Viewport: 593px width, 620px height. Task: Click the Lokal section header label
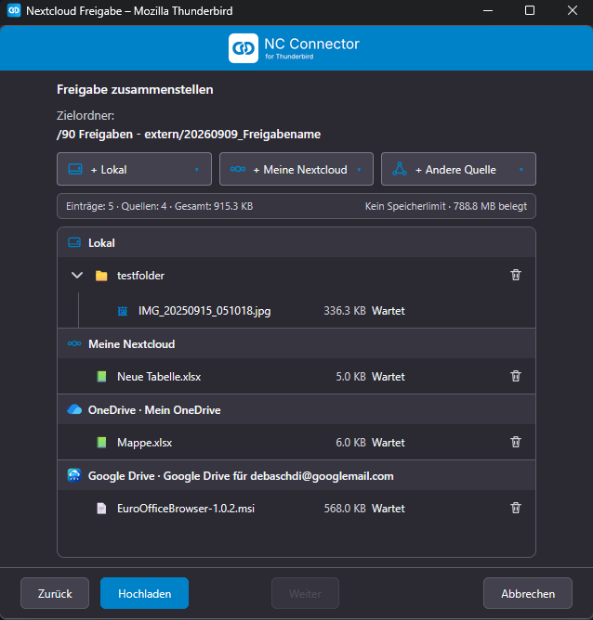(101, 243)
